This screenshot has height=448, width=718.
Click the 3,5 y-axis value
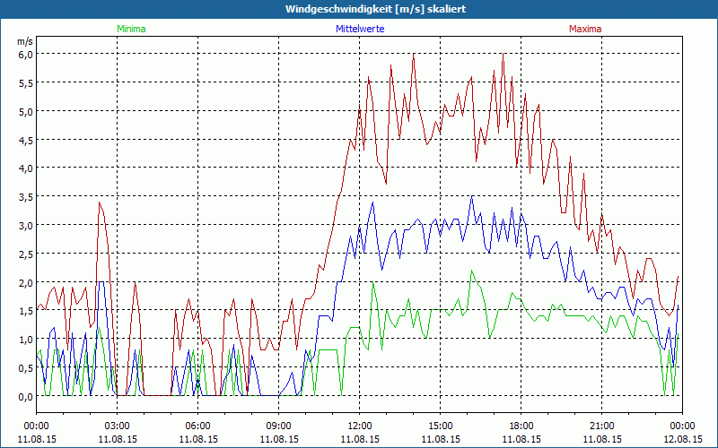tap(26, 197)
